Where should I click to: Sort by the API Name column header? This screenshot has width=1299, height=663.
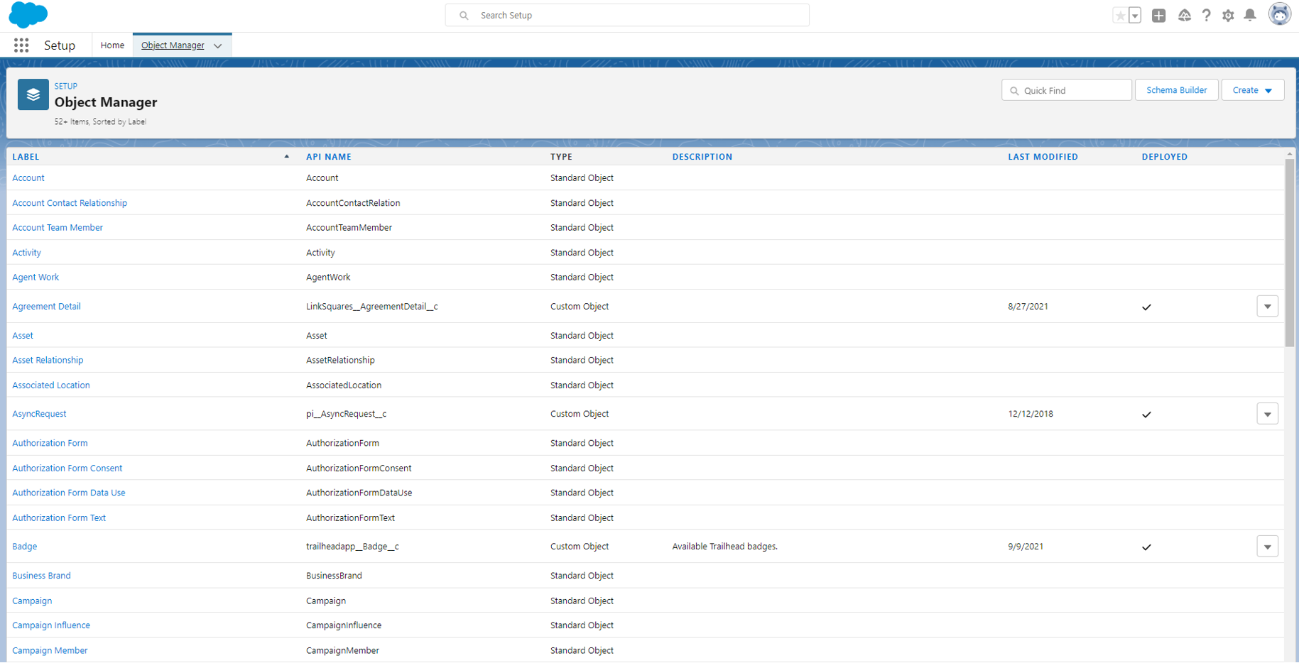pyautogui.click(x=329, y=157)
